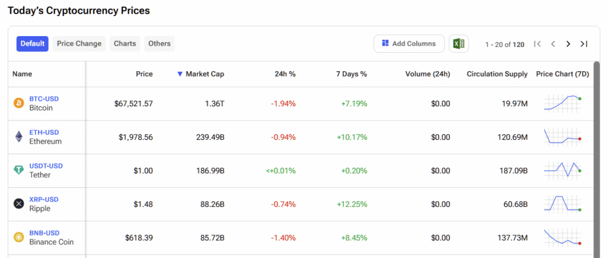Jump to the last page of results
The image size is (607, 258).
click(584, 44)
